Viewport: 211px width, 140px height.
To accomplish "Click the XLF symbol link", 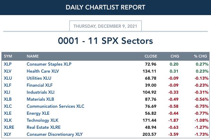I will coord(7,85).
